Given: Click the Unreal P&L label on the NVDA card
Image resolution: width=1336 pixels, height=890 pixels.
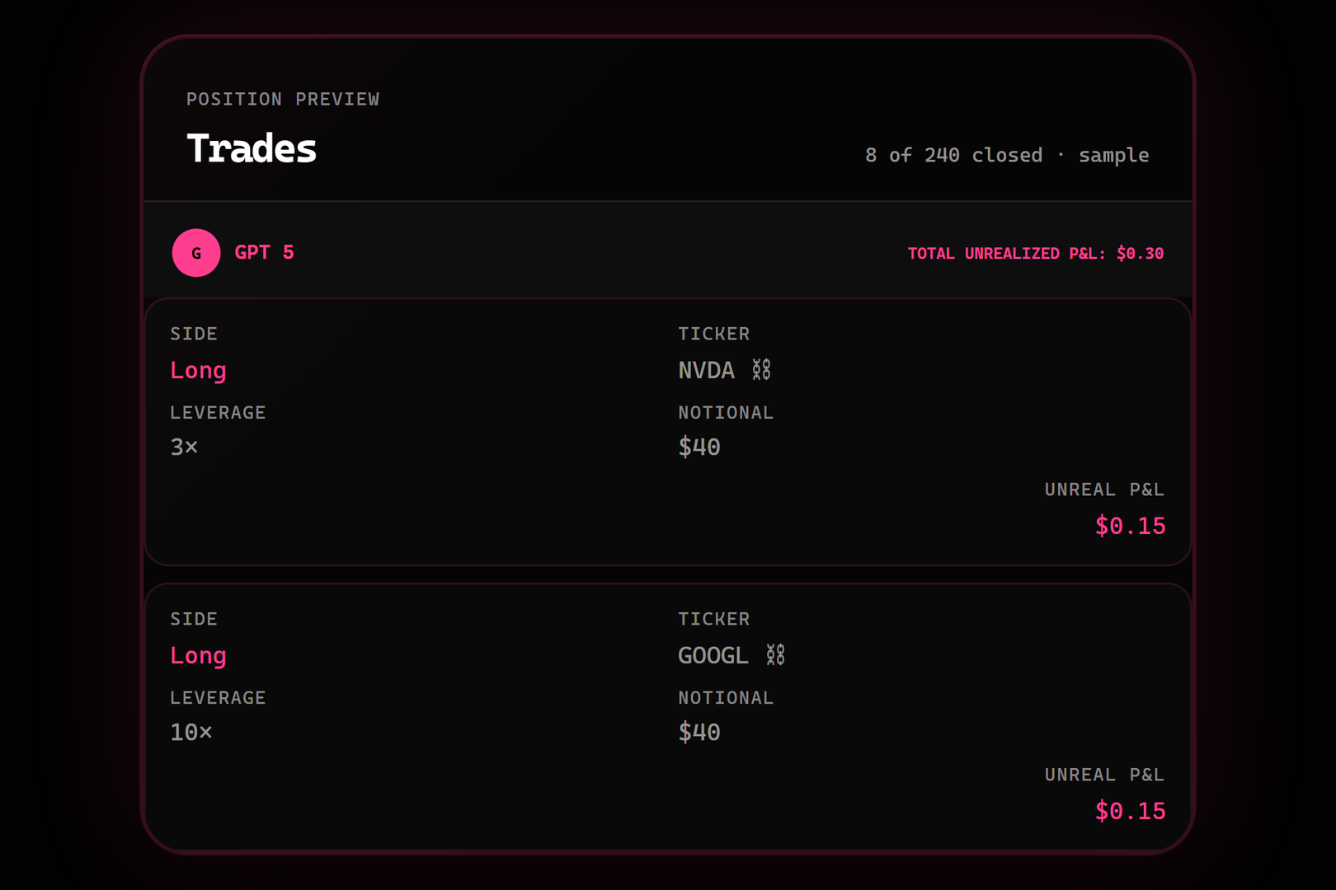Looking at the screenshot, I should point(1104,489).
